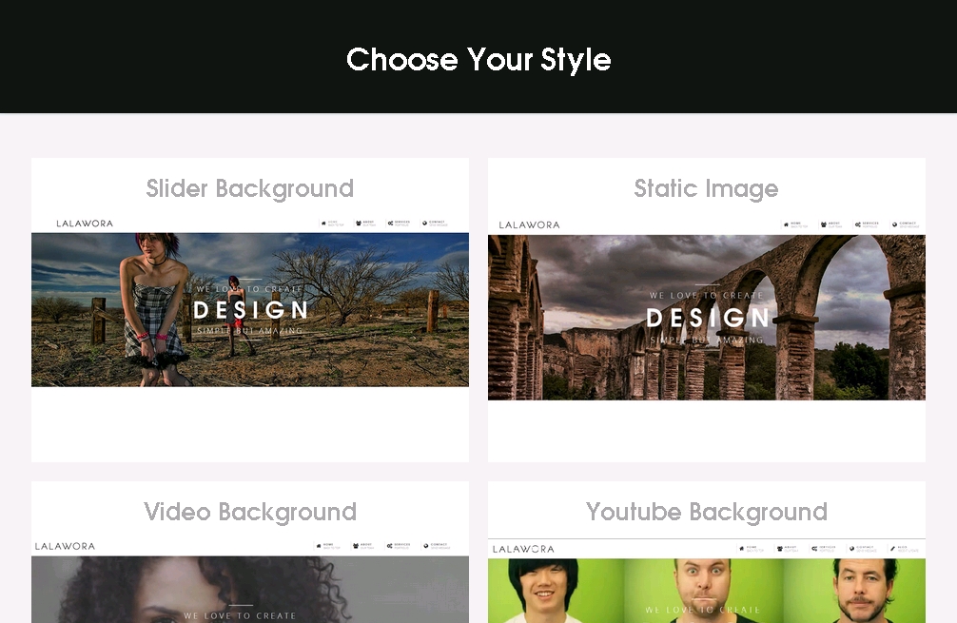The height and width of the screenshot is (623, 957).
Task: Click the LALAWORA logo in Static Image preview
Action: click(530, 225)
